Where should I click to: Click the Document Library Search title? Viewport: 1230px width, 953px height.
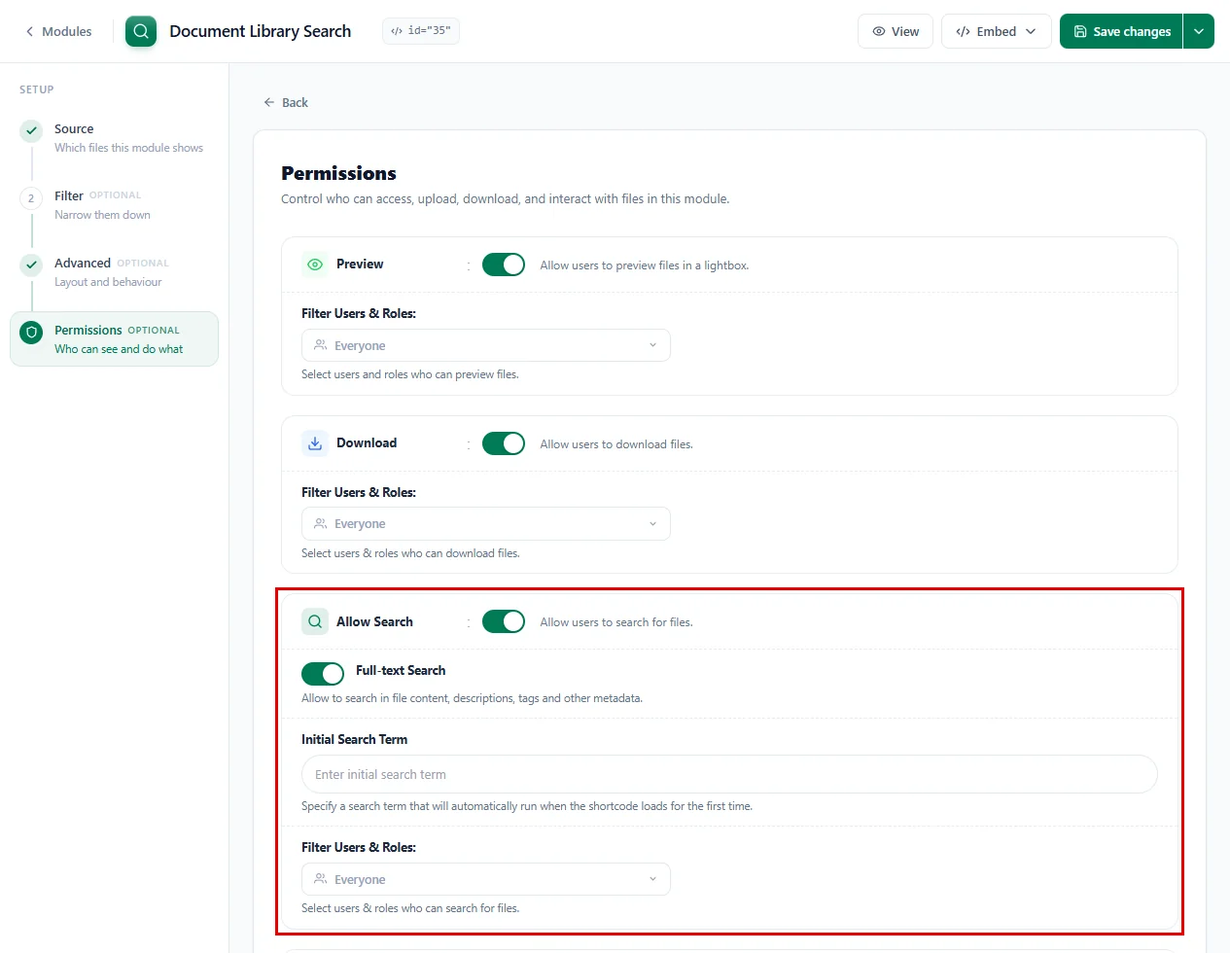click(x=261, y=31)
